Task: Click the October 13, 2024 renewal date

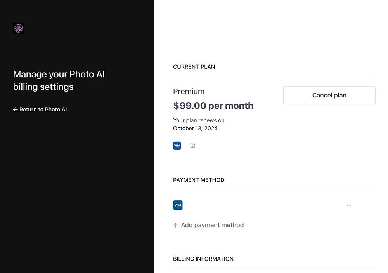Action: [196, 128]
